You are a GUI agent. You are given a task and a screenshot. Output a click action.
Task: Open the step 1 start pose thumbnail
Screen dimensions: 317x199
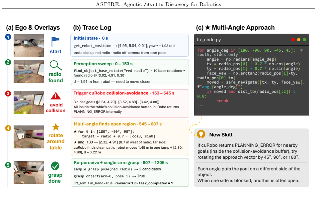29,46
